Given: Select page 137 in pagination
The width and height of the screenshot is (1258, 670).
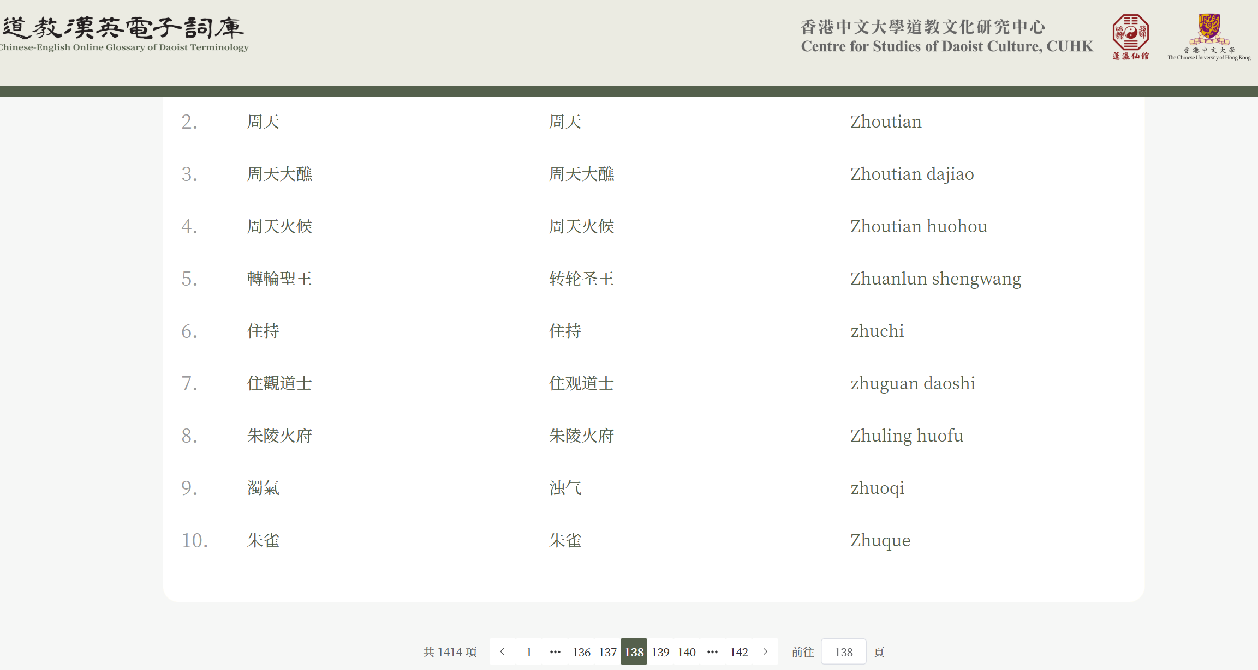Looking at the screenshot, I should (x=607, y=651).
